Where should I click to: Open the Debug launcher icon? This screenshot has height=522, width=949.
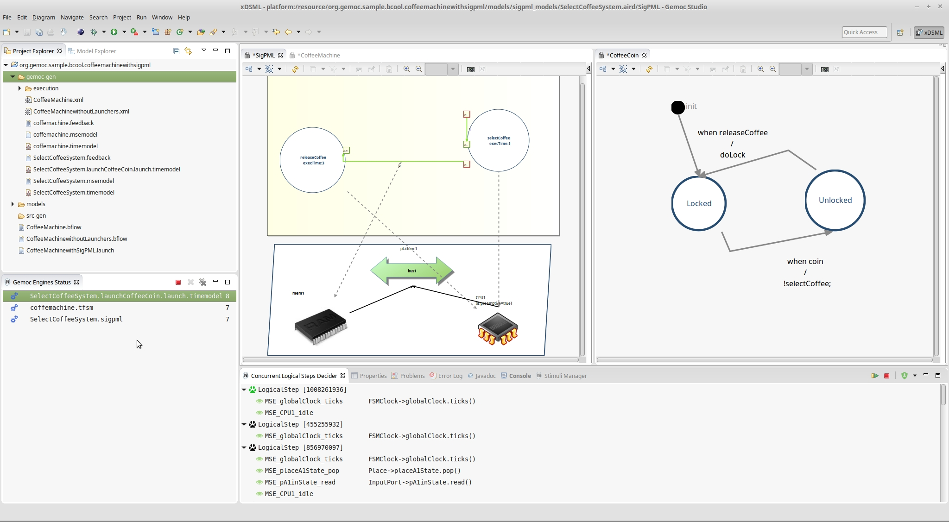(94, 32)
